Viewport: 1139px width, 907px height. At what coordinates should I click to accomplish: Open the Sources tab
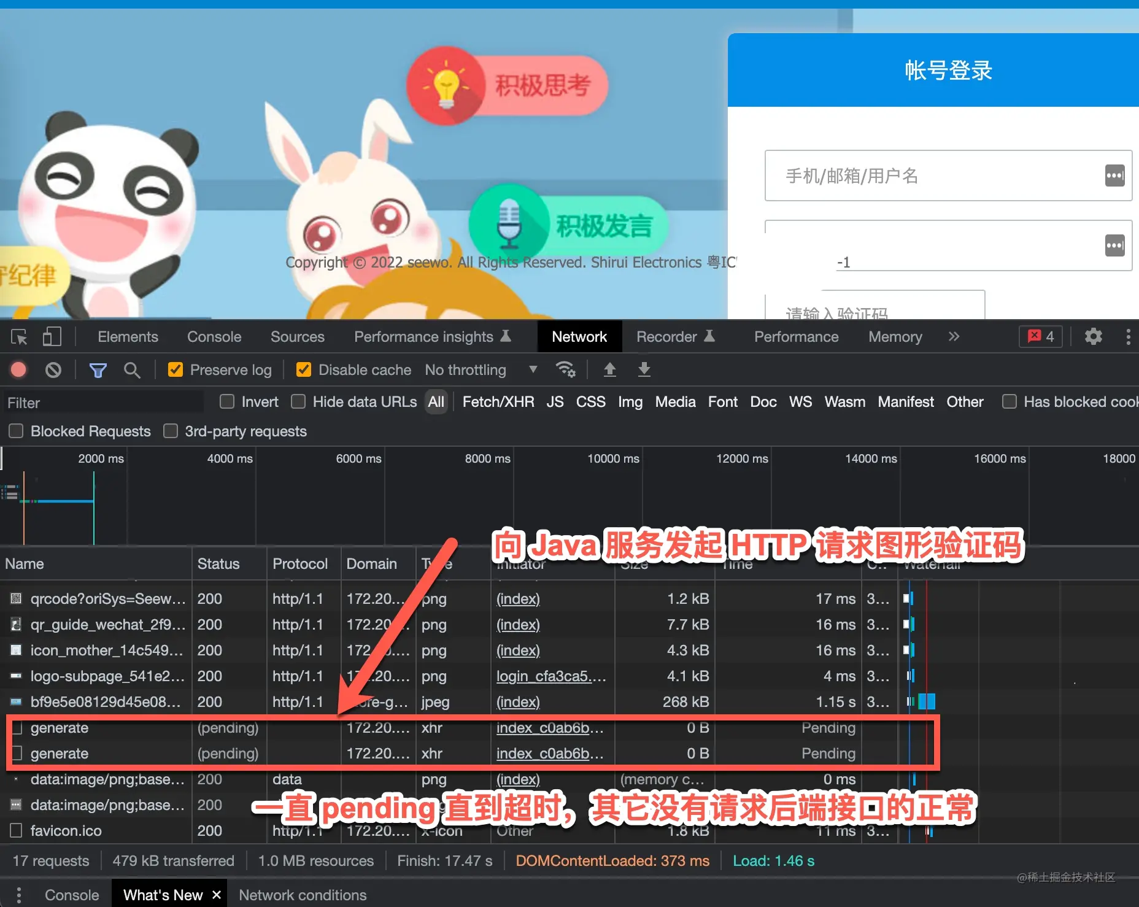298,337
